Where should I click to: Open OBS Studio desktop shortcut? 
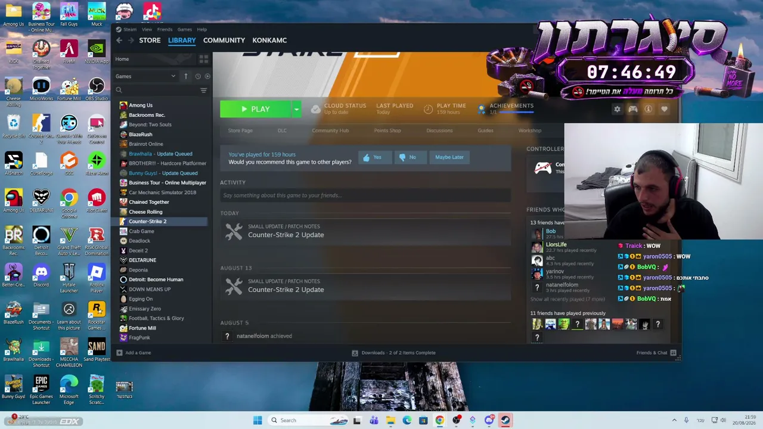97,89
